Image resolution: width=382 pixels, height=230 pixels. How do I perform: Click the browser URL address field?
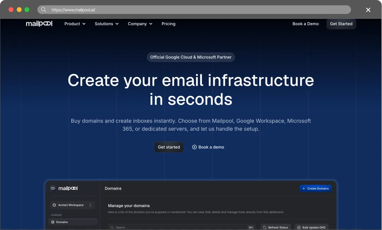[194, 10]
